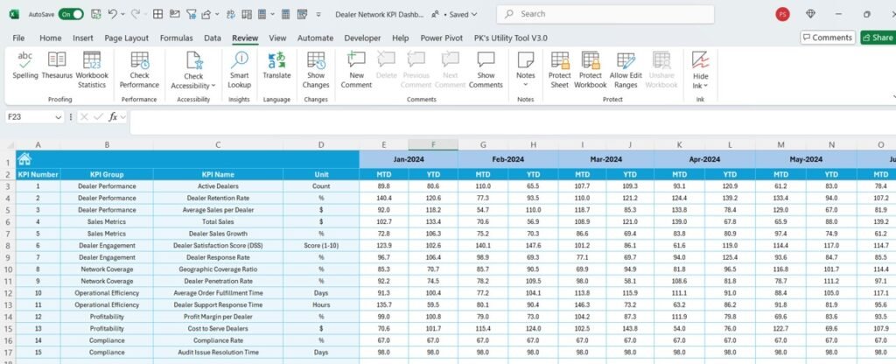The image size is (896, 364).
Task: Click Protect Sheet in the ribbon
Action: coord(559,65)
